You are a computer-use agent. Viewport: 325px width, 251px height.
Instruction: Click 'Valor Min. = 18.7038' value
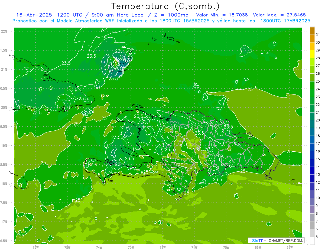click(222, 15)
